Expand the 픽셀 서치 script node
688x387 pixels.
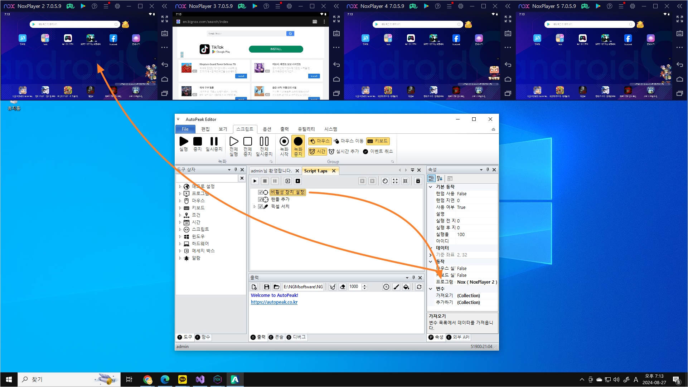pos(255,207)
